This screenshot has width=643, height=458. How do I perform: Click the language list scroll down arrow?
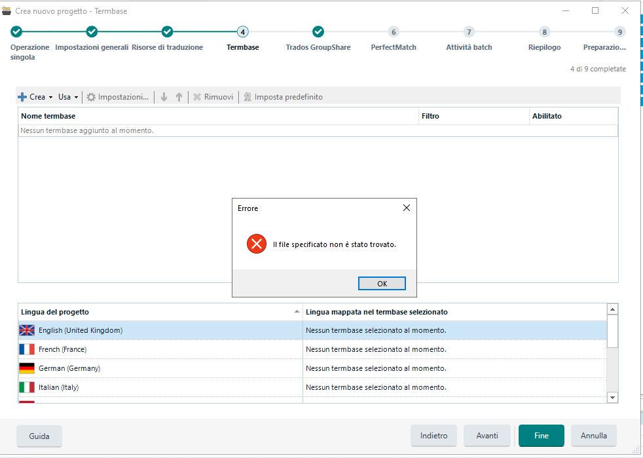612,397
